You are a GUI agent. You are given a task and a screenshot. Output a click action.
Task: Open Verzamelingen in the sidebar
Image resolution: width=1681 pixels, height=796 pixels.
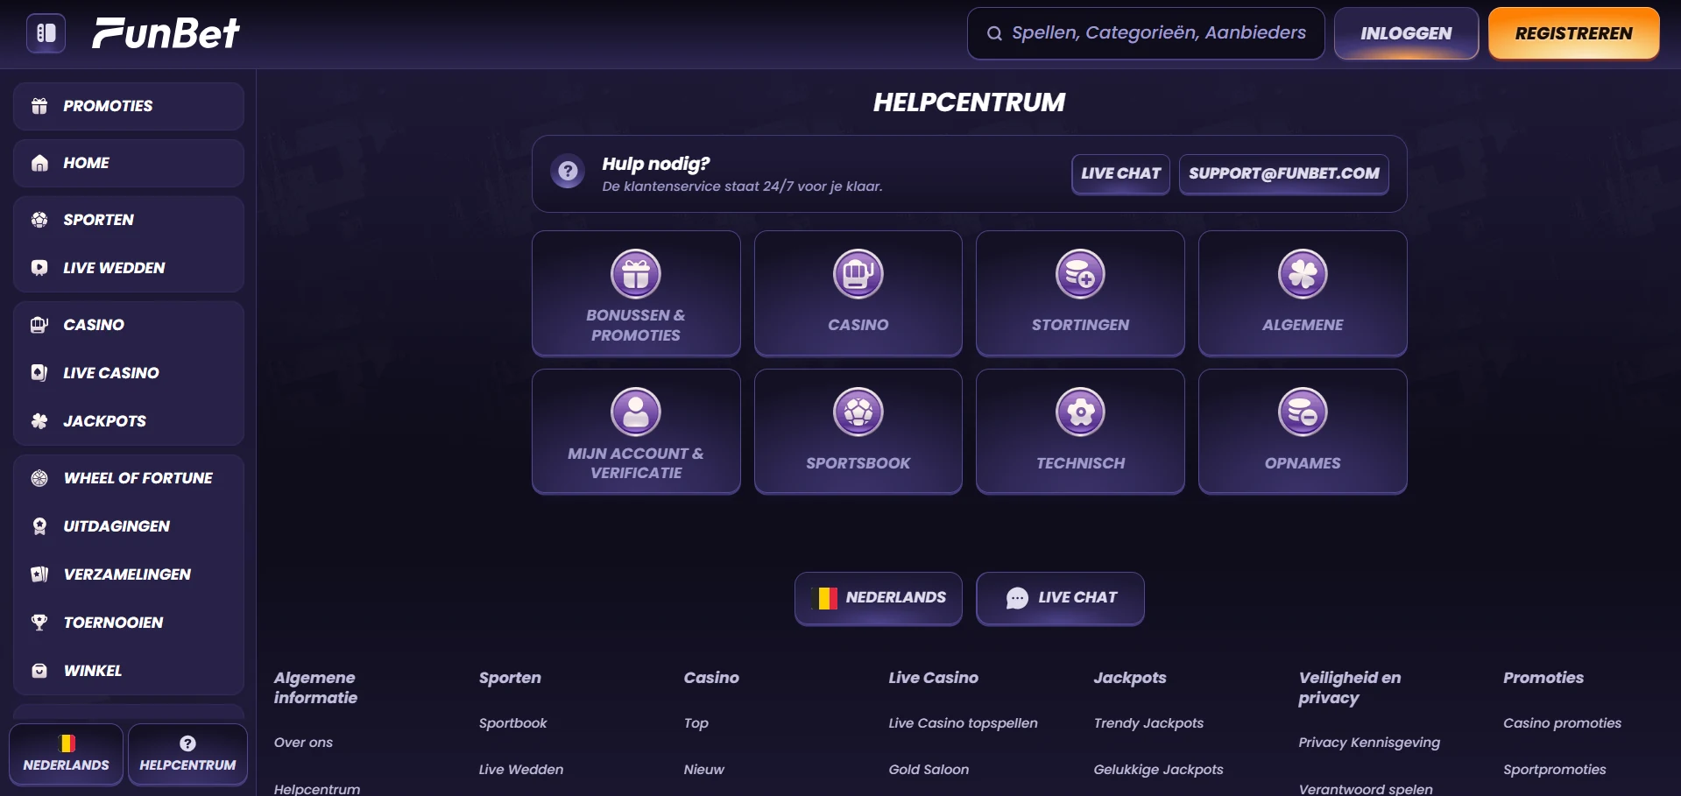129,574
